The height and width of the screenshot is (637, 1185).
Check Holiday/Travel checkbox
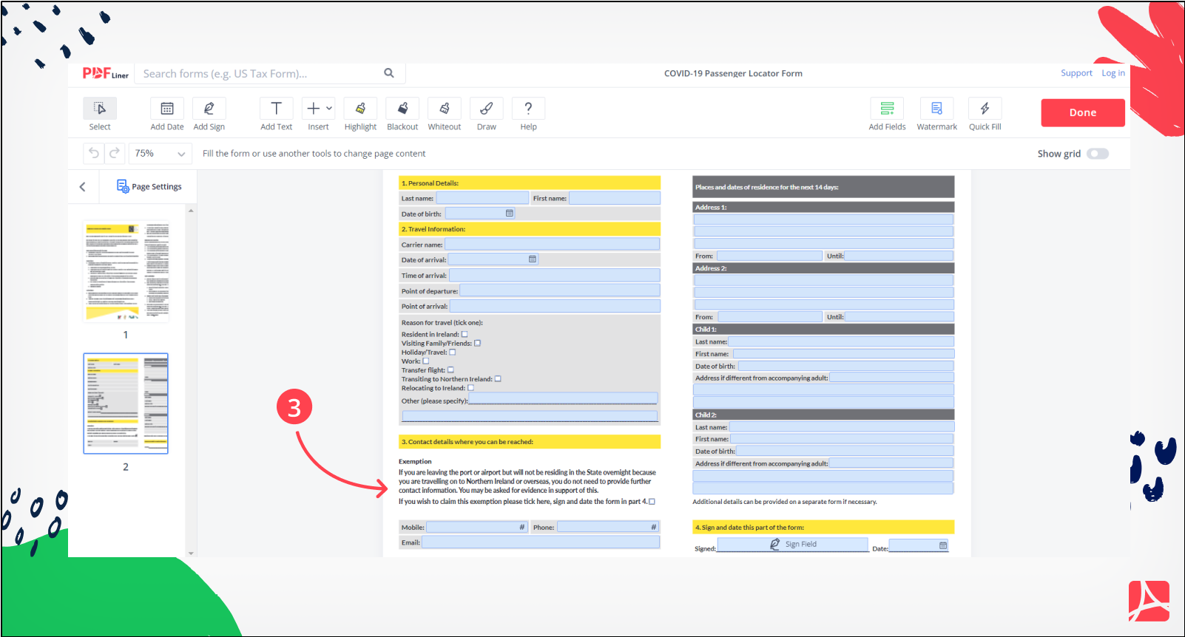tap(453, 352)
